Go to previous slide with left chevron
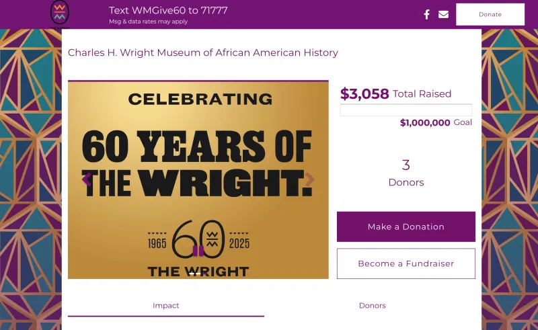The height and width of the screenshot is (330, 538). (86, 179)
